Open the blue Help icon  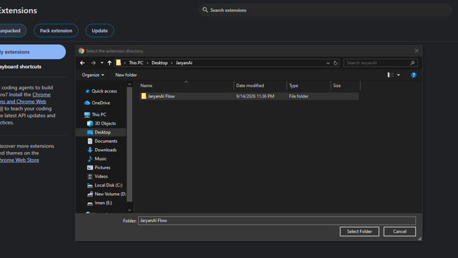pyautogui.click(x=414, y=75)
